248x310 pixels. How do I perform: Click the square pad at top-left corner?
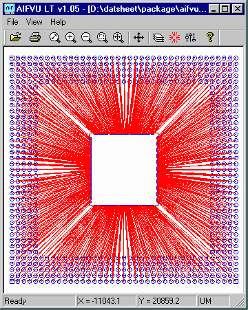pyautogui.click(x=12, y=58)
